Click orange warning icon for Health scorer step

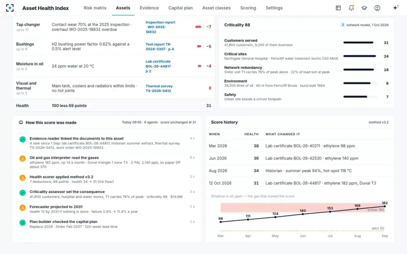tap(22, 178)
